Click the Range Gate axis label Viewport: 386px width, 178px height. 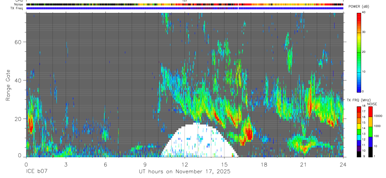point(8,85)
